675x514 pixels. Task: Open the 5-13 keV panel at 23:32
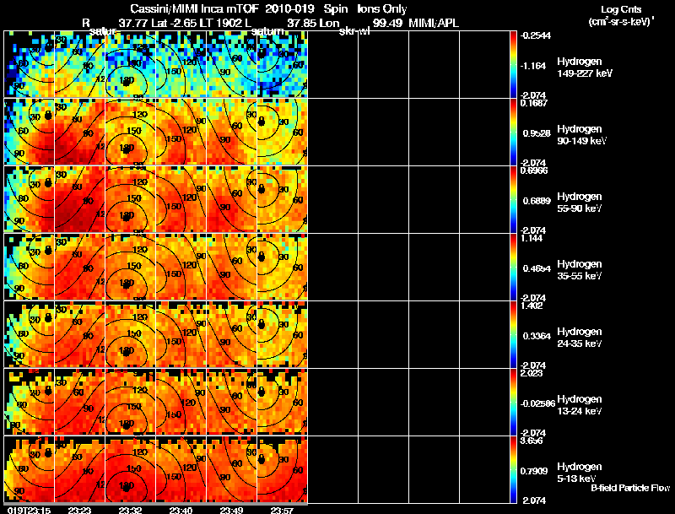(x=130, y=469)
